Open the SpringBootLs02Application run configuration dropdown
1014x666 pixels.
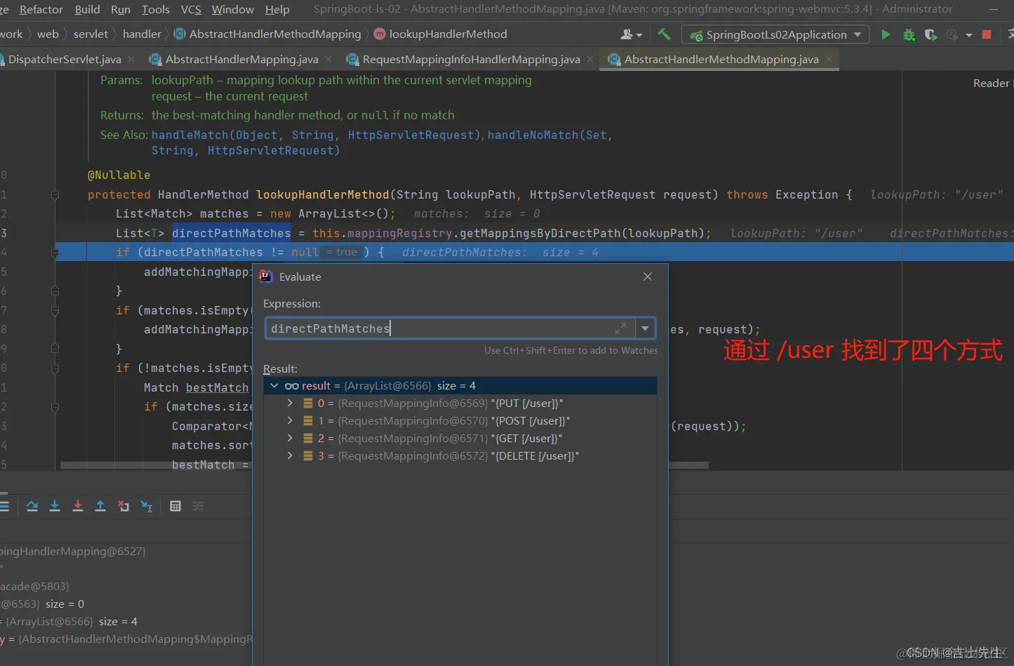(x=775, y=34)
